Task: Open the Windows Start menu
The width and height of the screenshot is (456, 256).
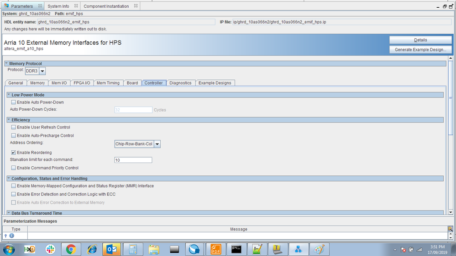Action: 9,249
